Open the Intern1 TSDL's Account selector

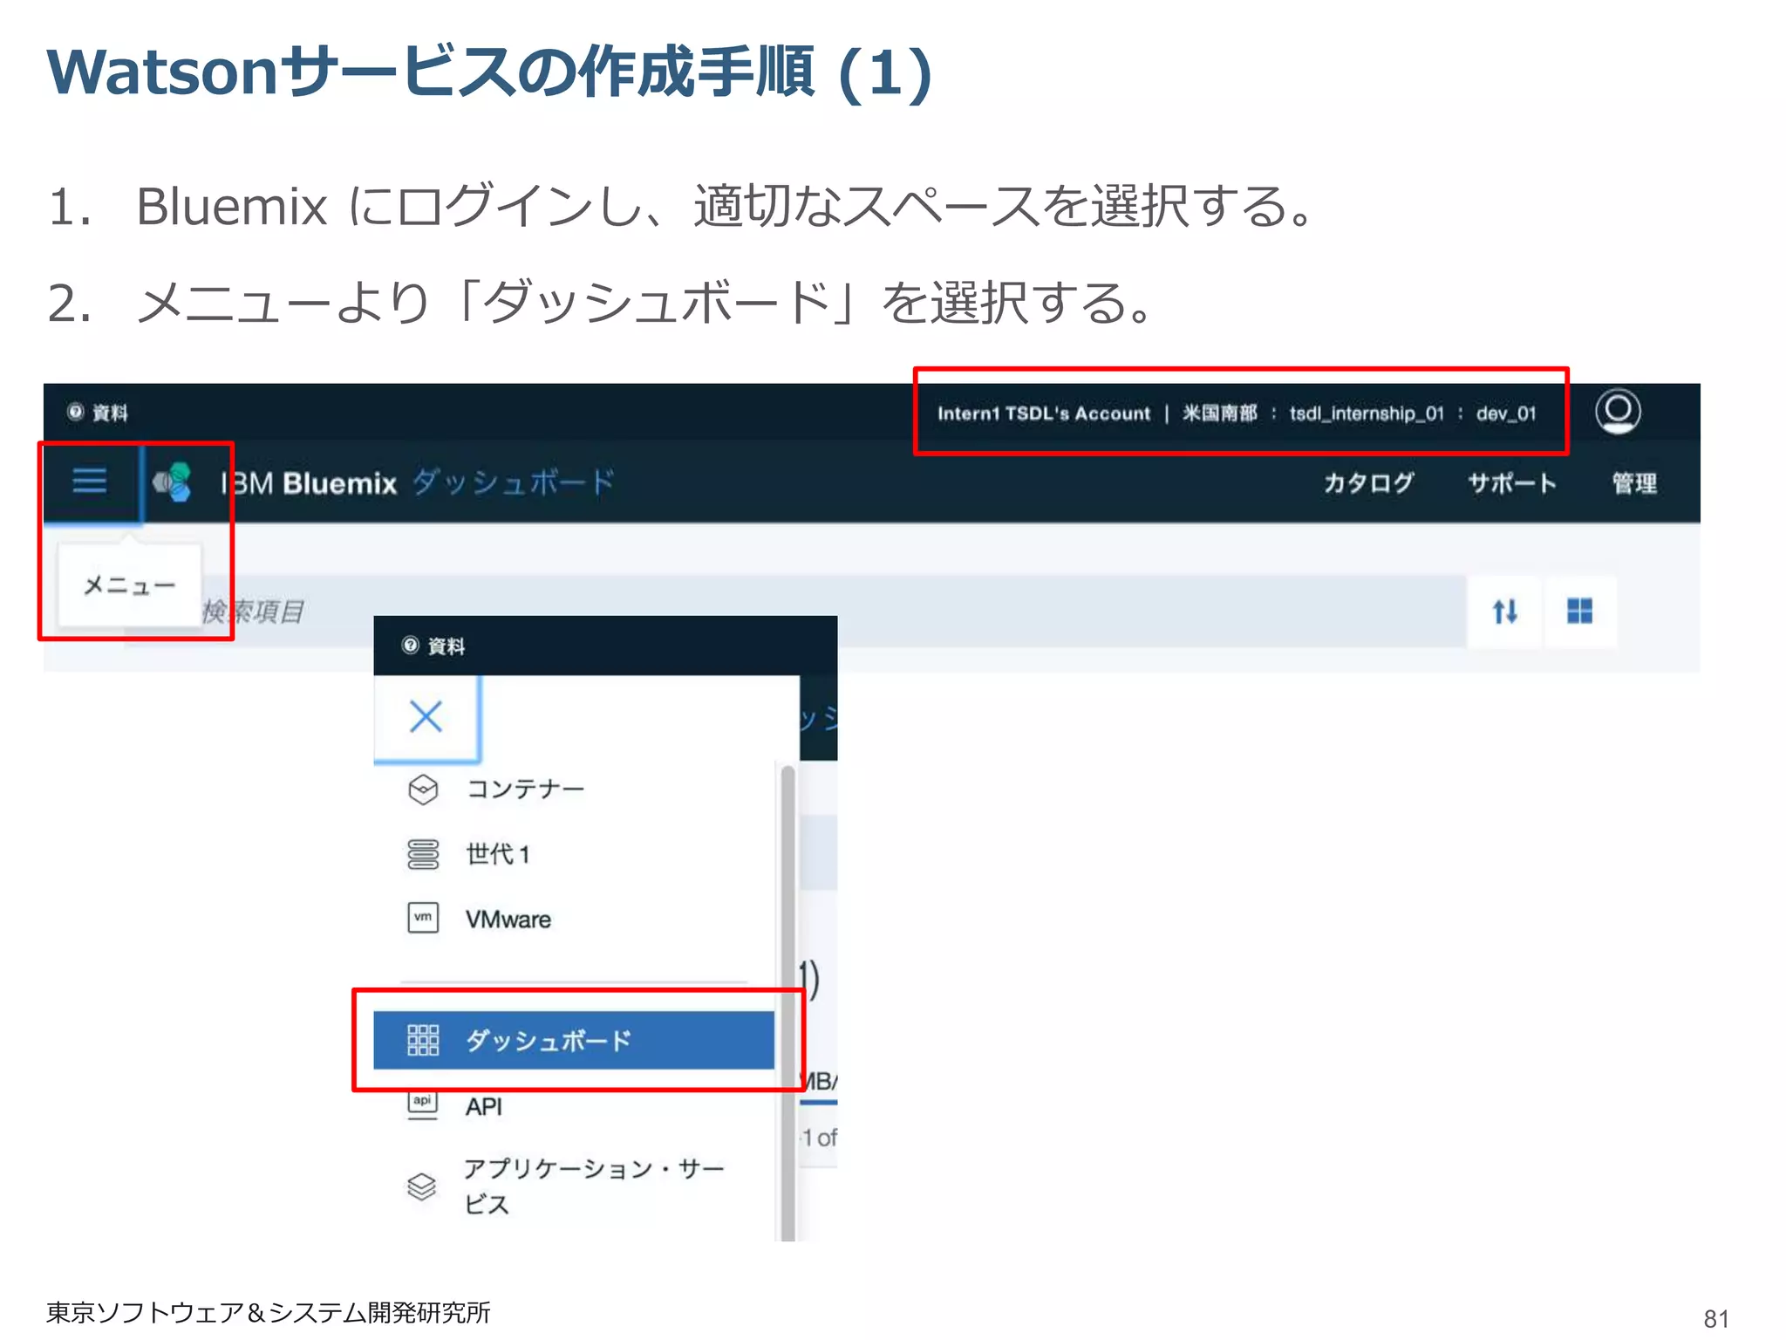1044,414
